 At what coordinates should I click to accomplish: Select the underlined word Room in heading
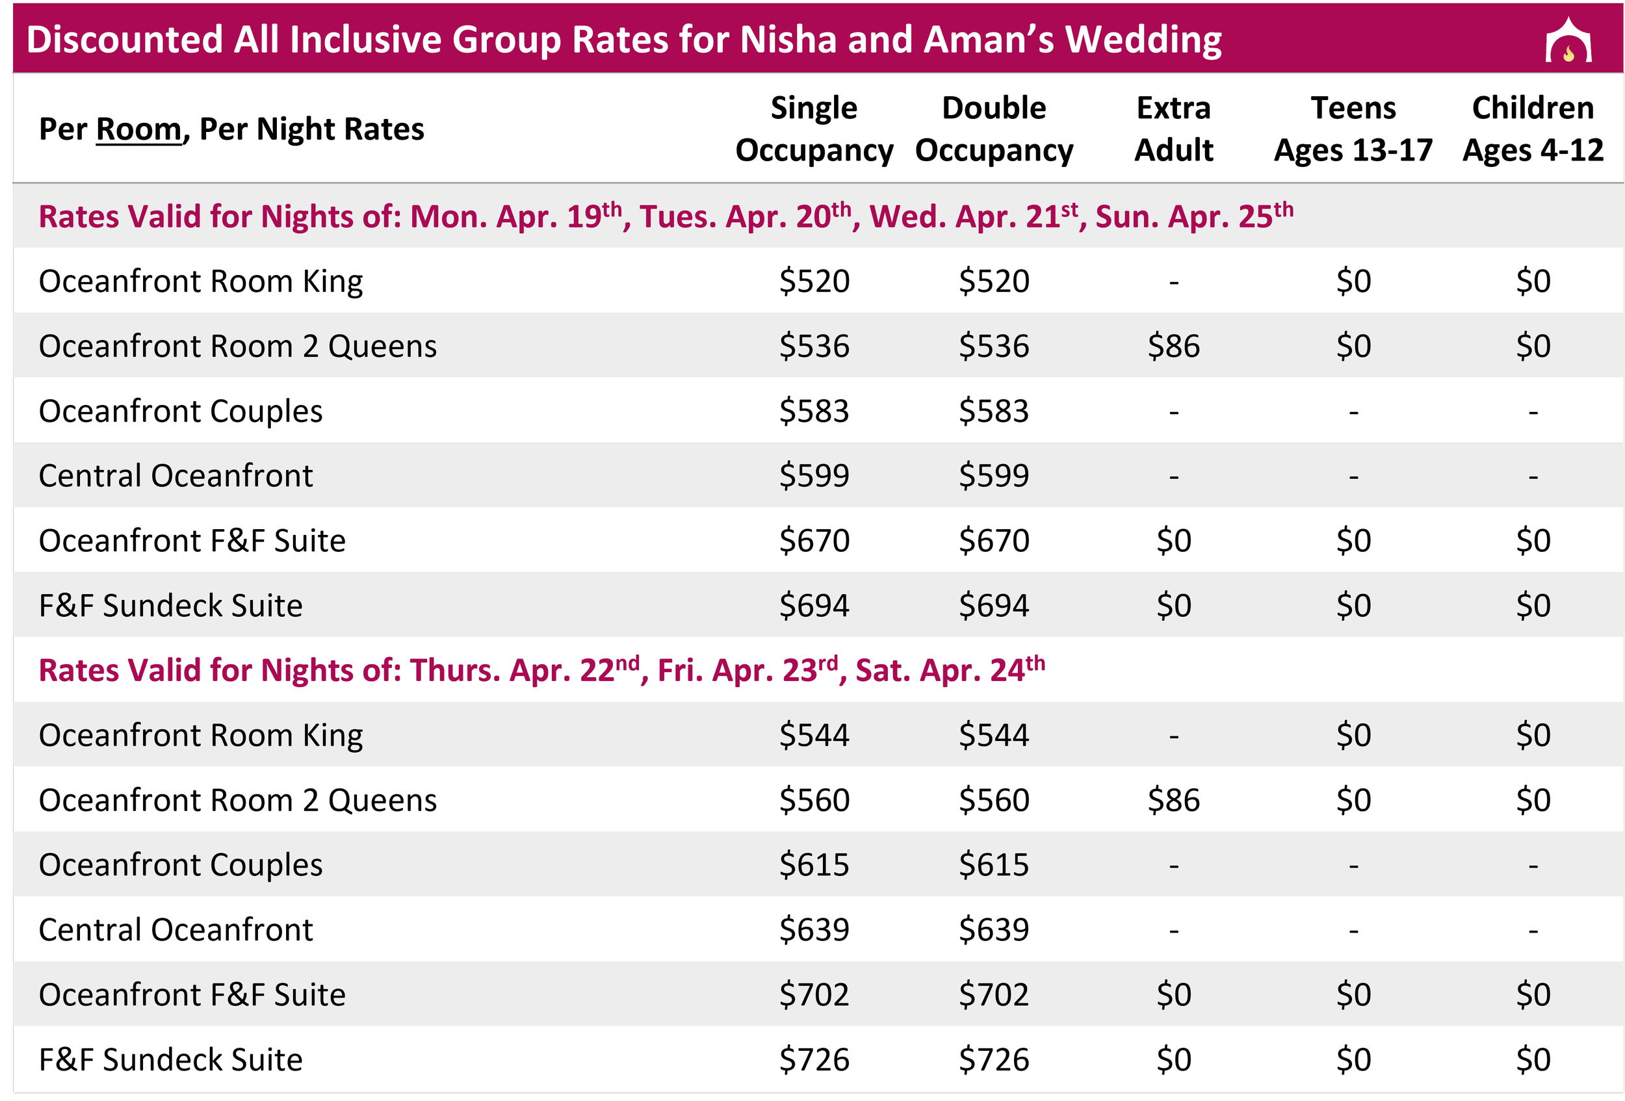pyautogui.click(x=138, y=129)
